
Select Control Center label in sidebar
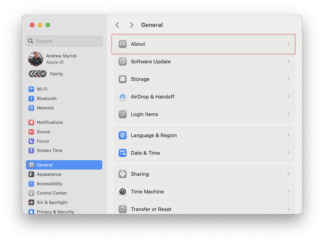(x=52, y=193)
